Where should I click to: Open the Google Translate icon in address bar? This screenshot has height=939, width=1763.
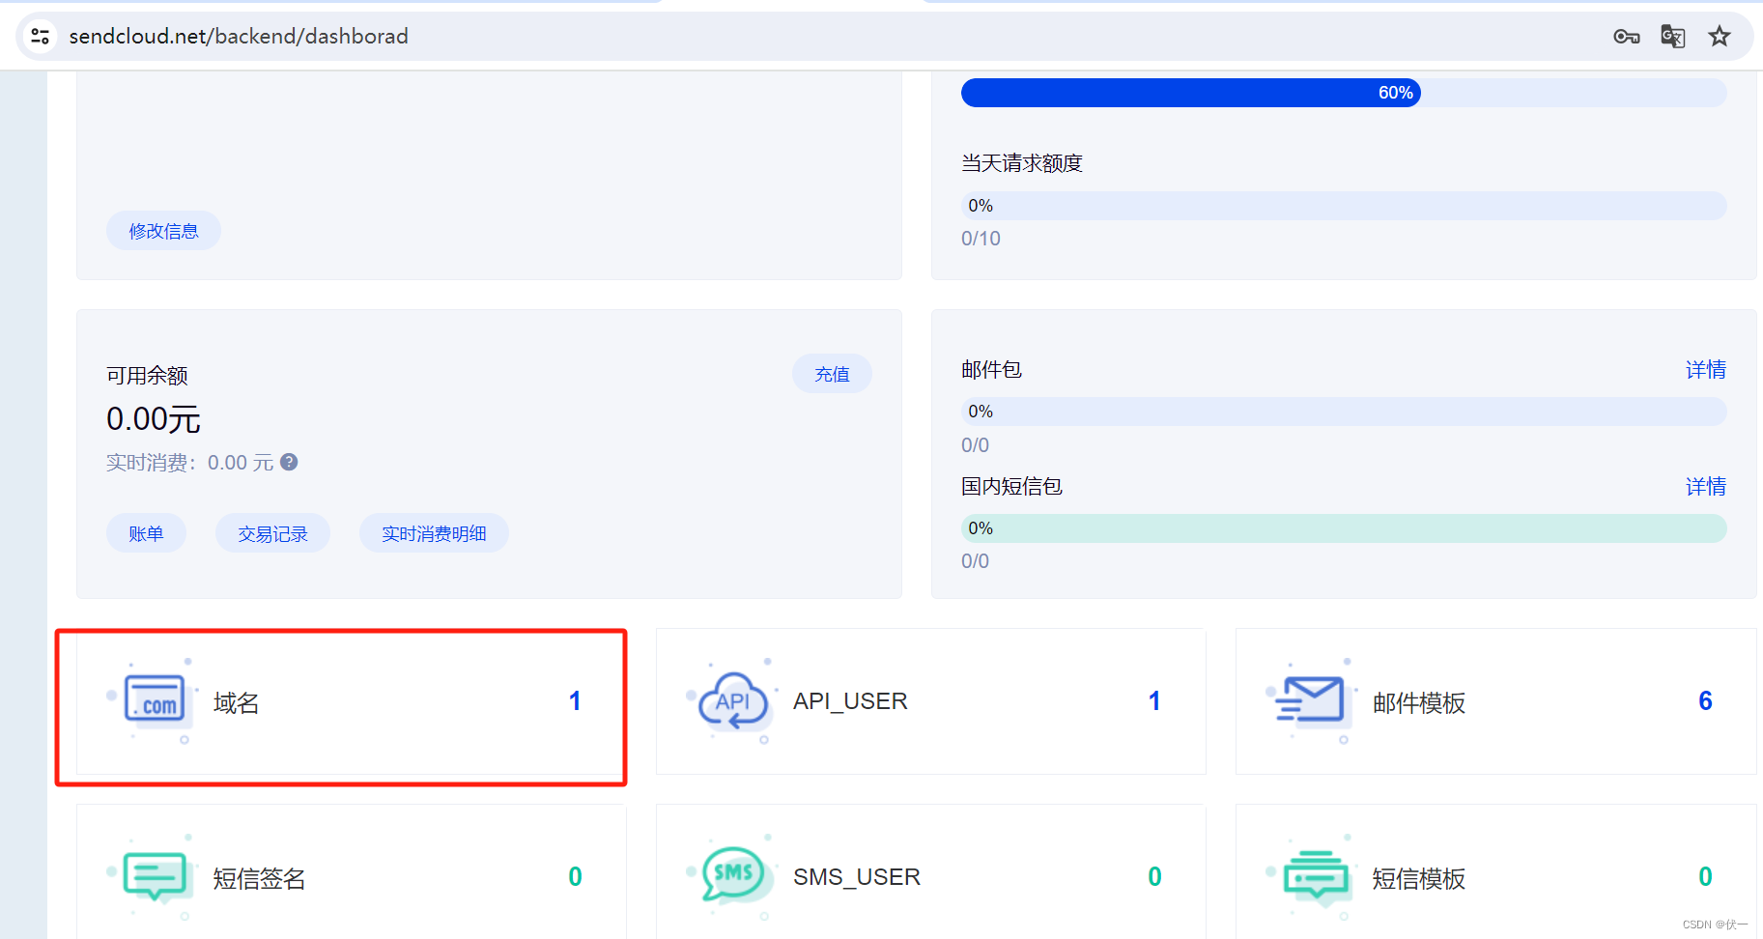pos(1672,36)
